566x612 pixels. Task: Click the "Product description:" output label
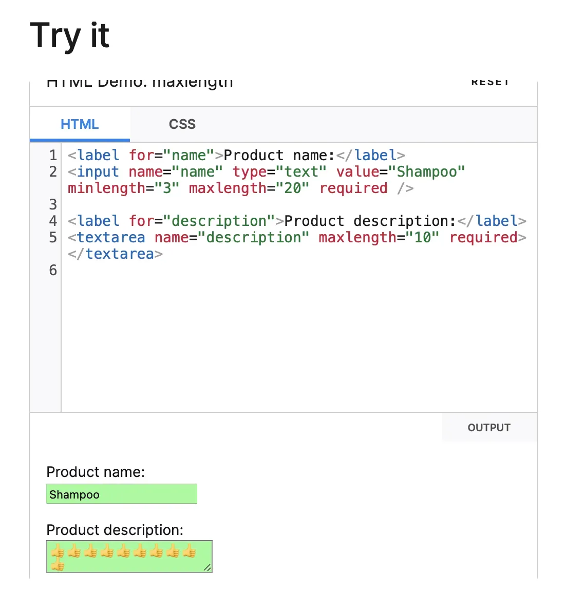(x=115, y=530)
